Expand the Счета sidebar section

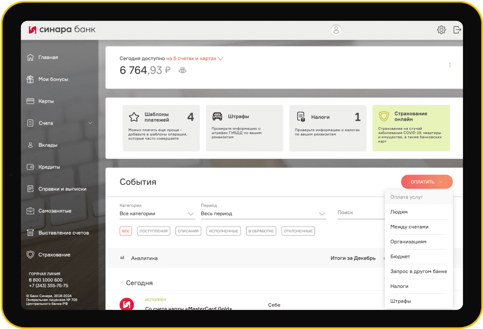click(x=90, y=123)
